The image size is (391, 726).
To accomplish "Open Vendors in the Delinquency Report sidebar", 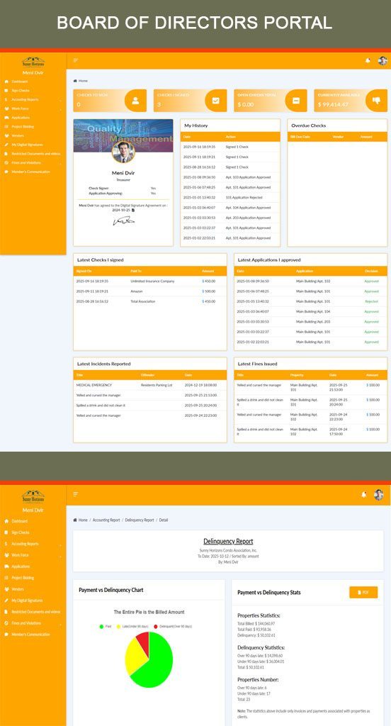I will point(18,589).
